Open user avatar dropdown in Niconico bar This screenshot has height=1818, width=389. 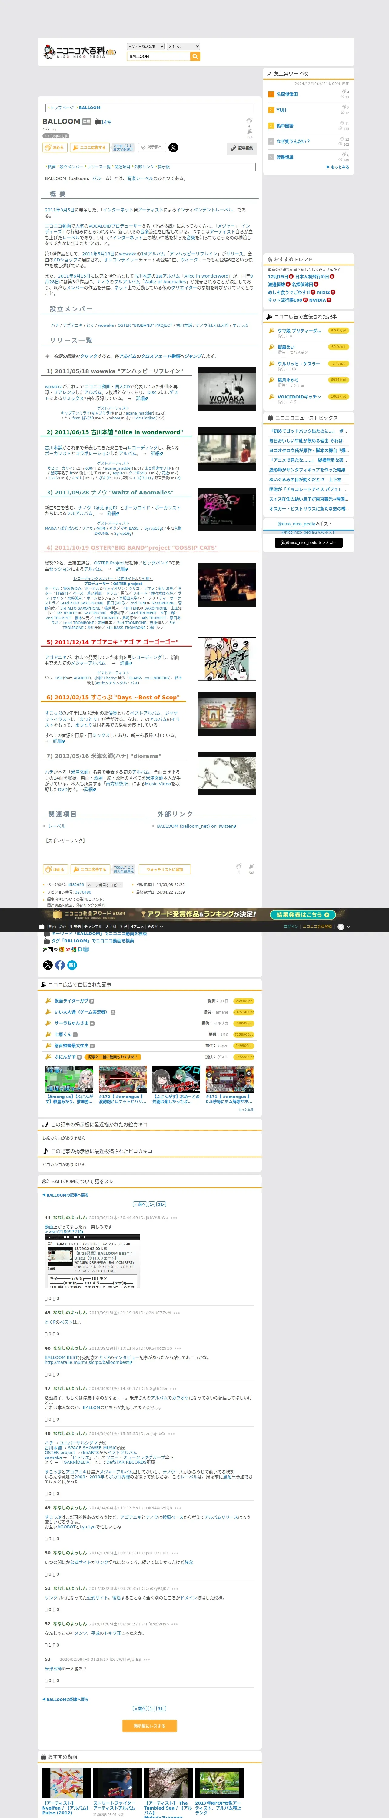tap(344, 927)
